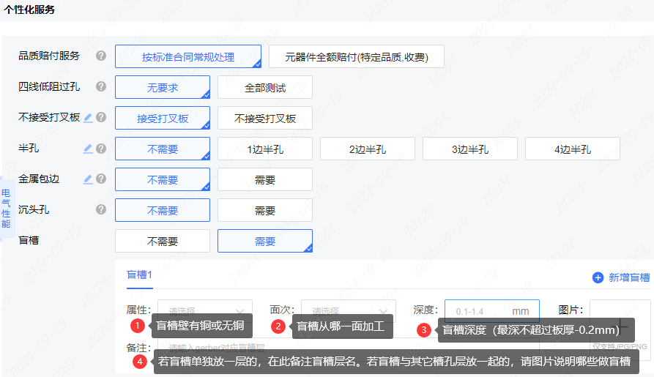Click 新增盲槽 to add a blind slot
654x377 pixels.
pos(621,277)
